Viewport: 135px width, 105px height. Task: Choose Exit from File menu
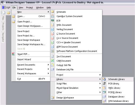(31, 79)
